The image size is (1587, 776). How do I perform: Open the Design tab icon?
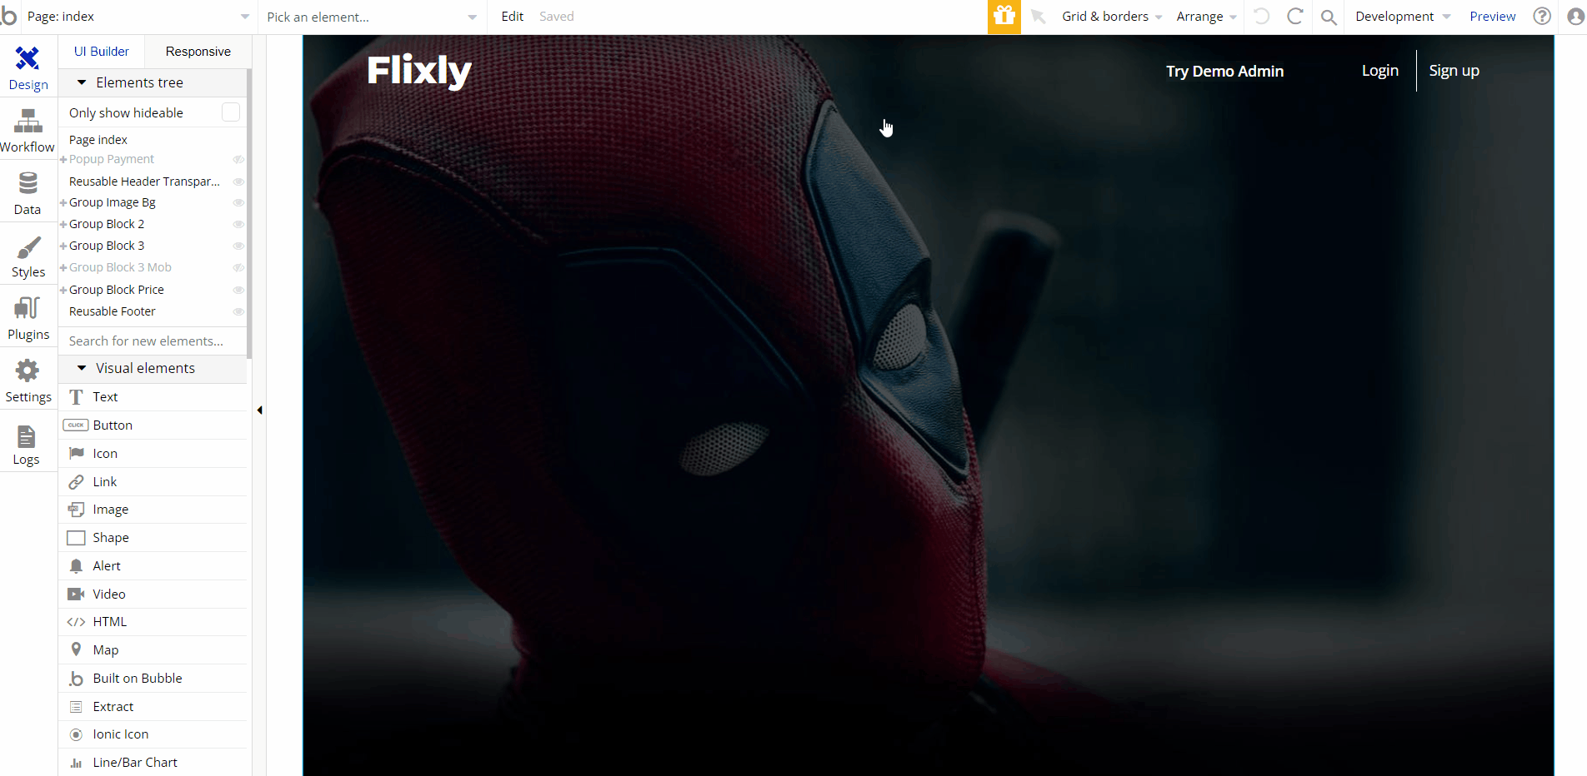click(28, 58)
